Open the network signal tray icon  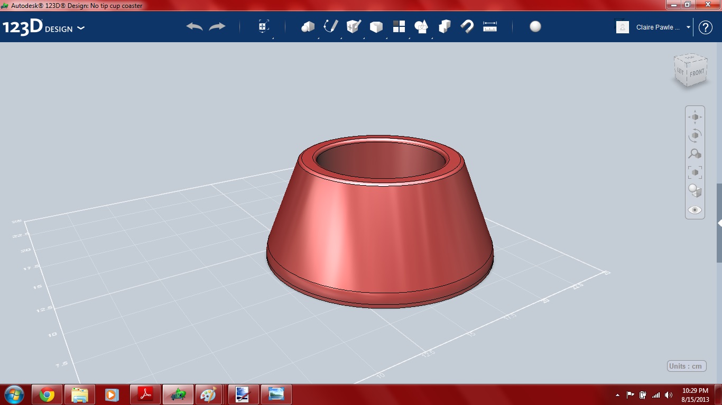pos(656,395)
